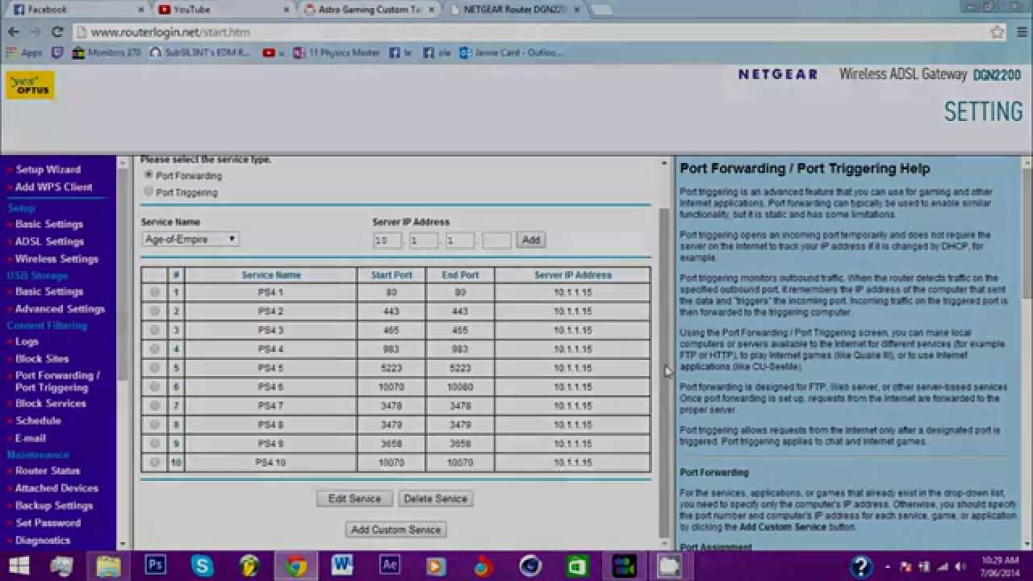
Task: Click the Chrome back arrow
Action: click(13, 32)
